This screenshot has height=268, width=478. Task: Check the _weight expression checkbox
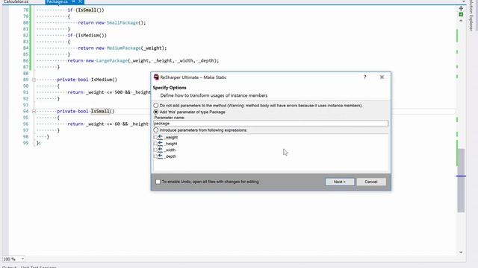click(x=155, y=137)
